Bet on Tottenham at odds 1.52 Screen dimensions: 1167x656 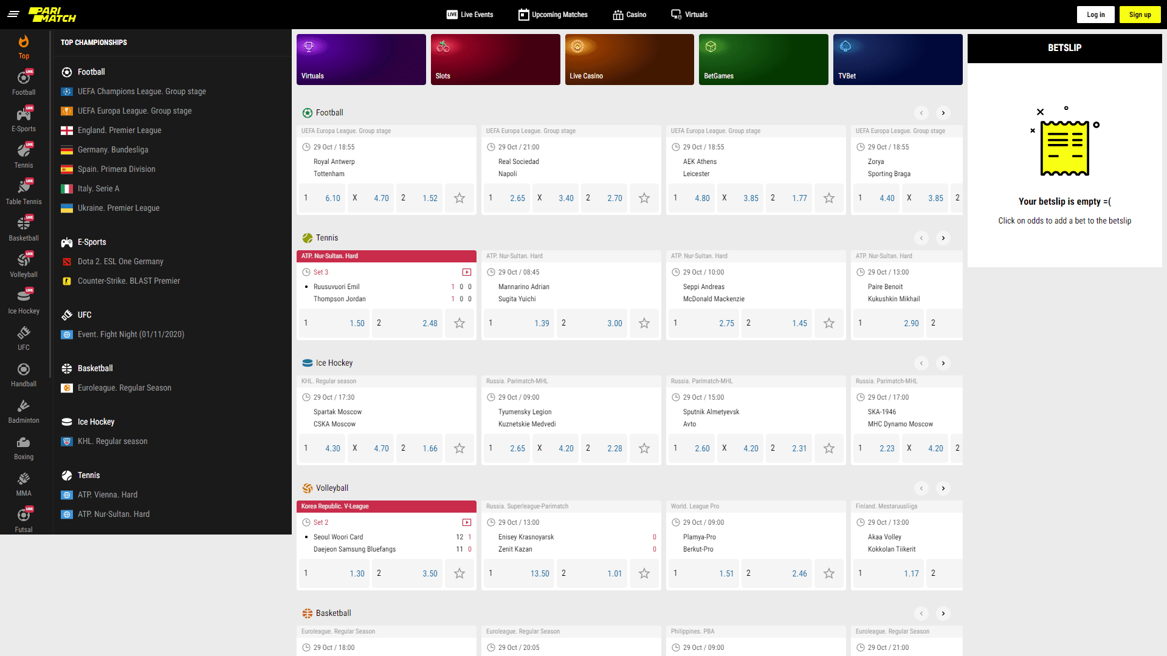click(x=419, y=198)
